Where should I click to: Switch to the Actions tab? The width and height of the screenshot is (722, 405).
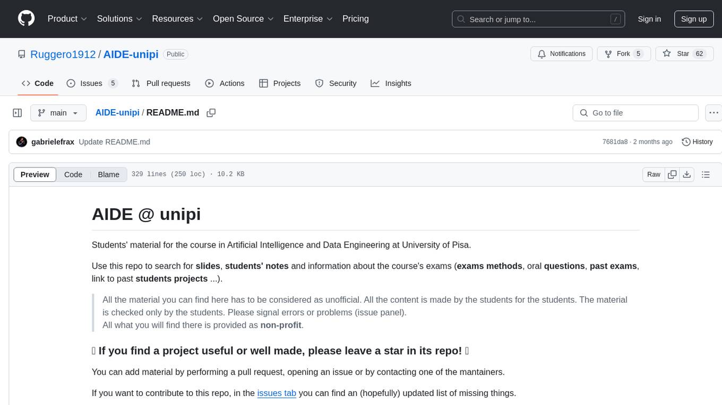pos(225,83)
